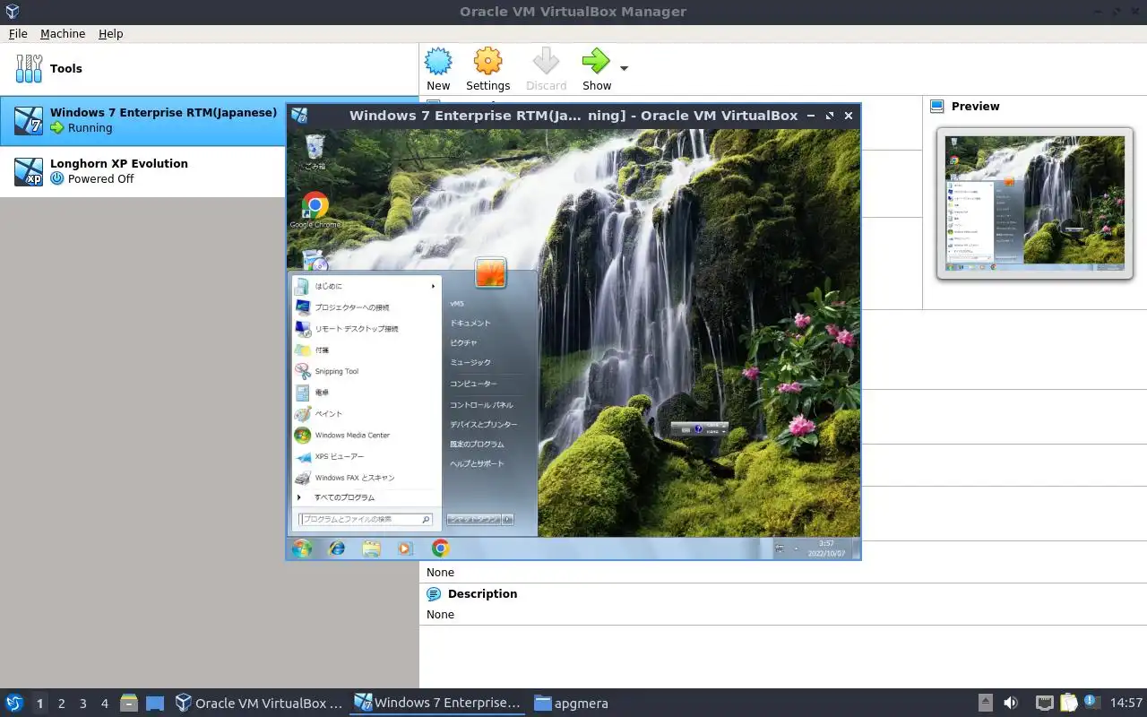Open the Help menu
Screen dimensions: 1147x717
coord(111,33)
